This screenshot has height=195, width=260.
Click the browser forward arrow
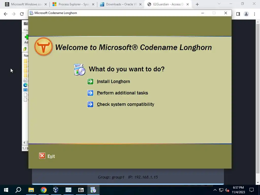coord(14,14)
